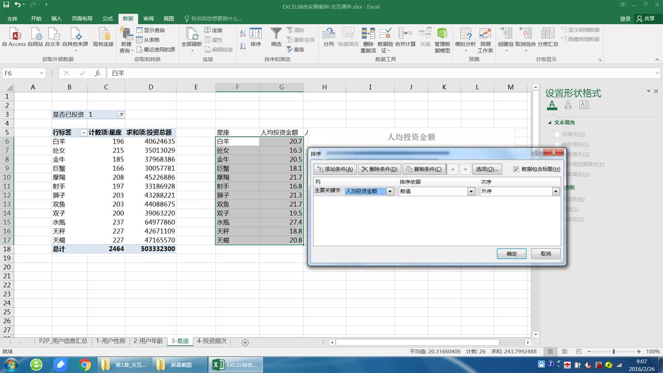
Task: Open 次序 dropdown showing 升序
Action: tap(555, 192)
